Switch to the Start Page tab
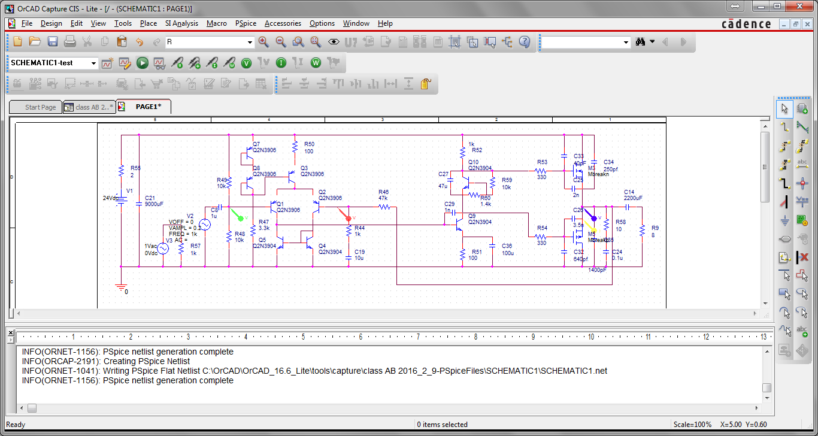Screen dimensions: 818x436 [x=35, y=107]
